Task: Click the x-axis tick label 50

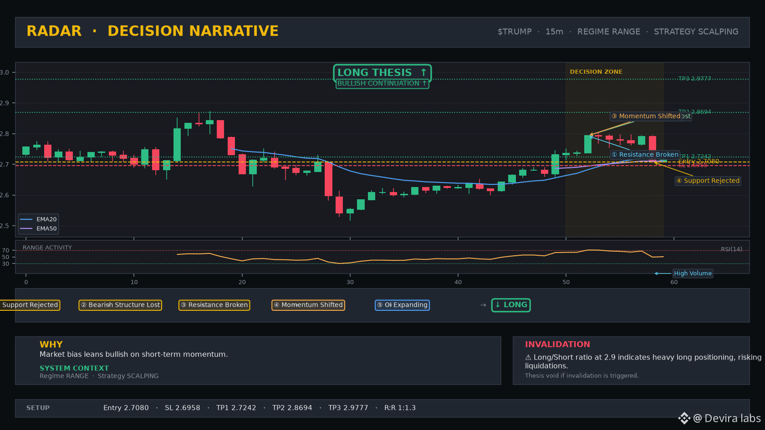Action: (566, 282)
